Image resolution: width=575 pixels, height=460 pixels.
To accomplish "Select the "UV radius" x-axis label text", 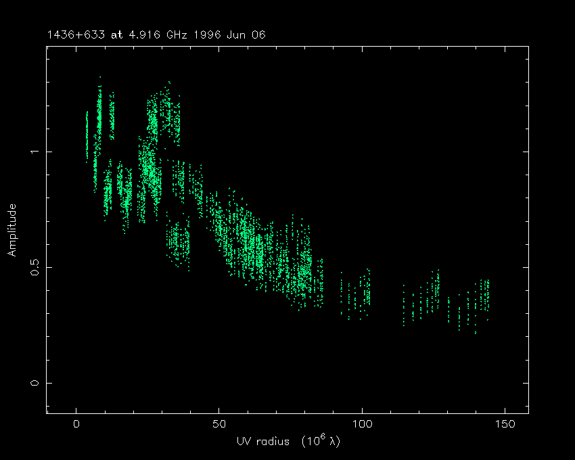I will click(264, 442).
